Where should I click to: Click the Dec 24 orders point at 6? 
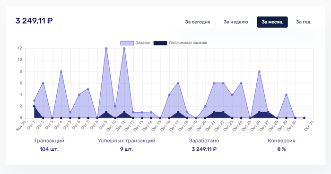tap(241, 83)
